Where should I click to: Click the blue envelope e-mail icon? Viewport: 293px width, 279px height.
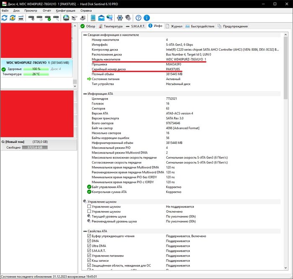pyautogui.click(x=101, y=18)
